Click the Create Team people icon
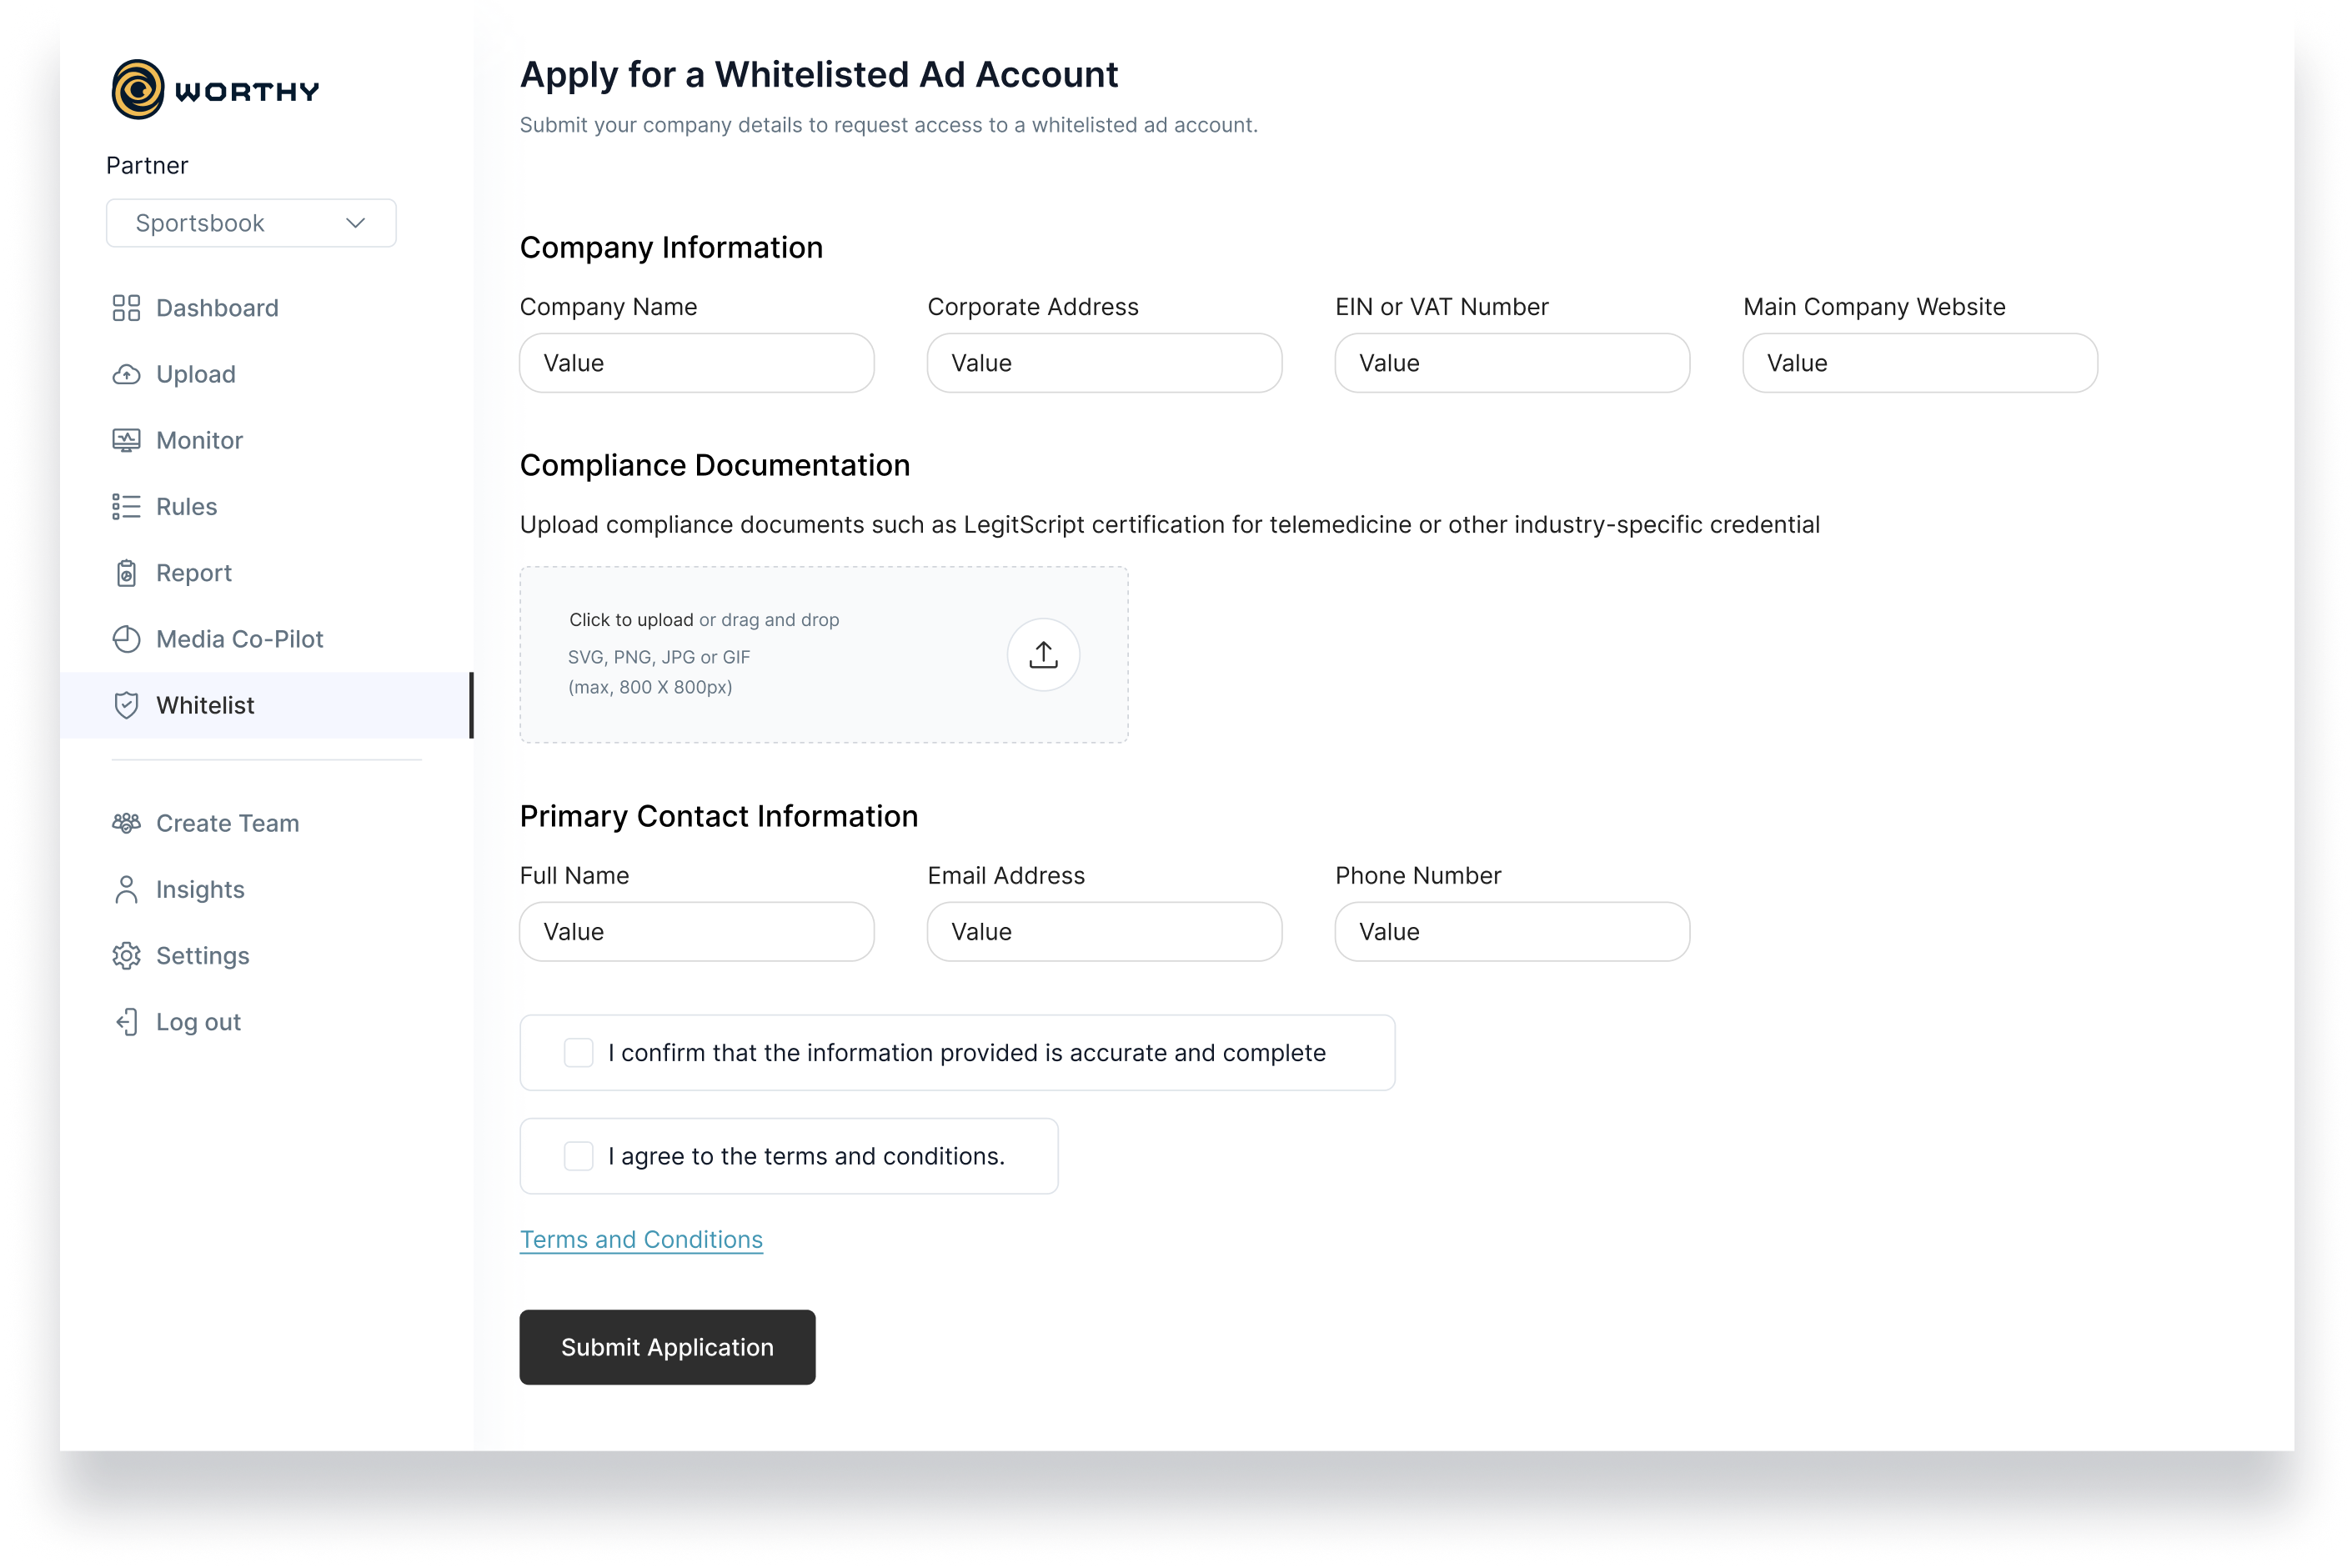Image resolution: width=2352 pixels, height=1568 pixels. [x=126, y=823]
